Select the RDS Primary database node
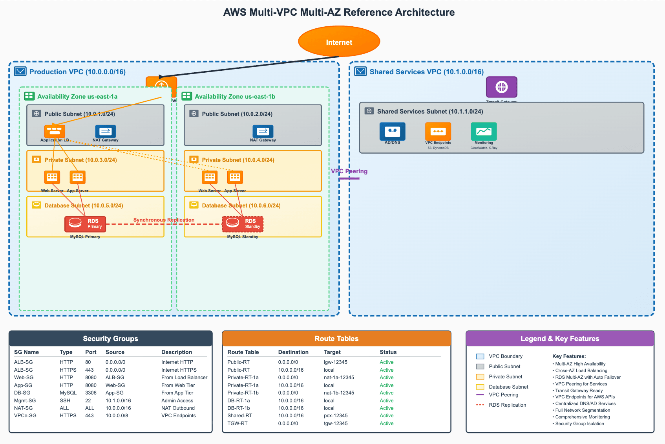Screen dimensions: 665x444 pos(85,224)
